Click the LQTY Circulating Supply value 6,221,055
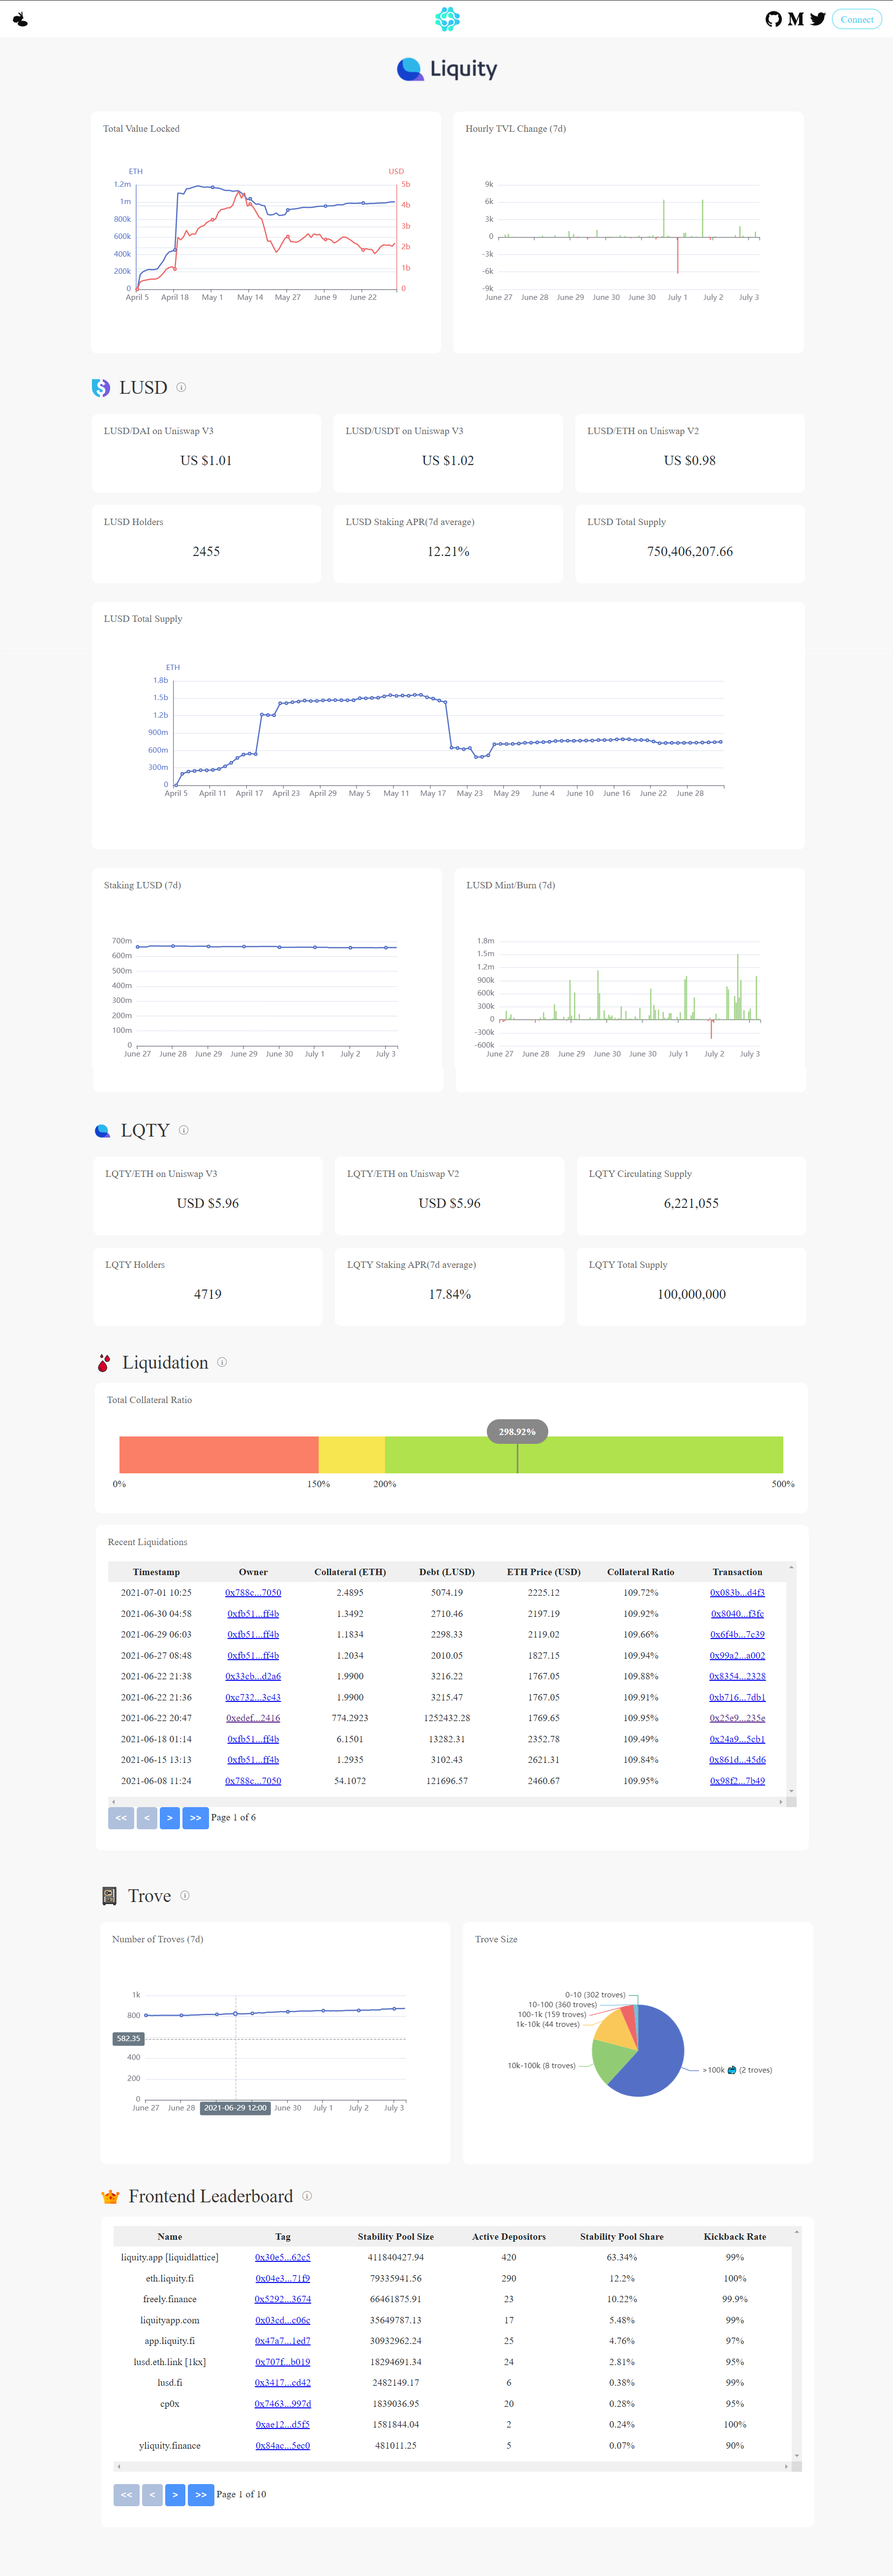Screen dimensions: 893x2576 point(691,1203)
